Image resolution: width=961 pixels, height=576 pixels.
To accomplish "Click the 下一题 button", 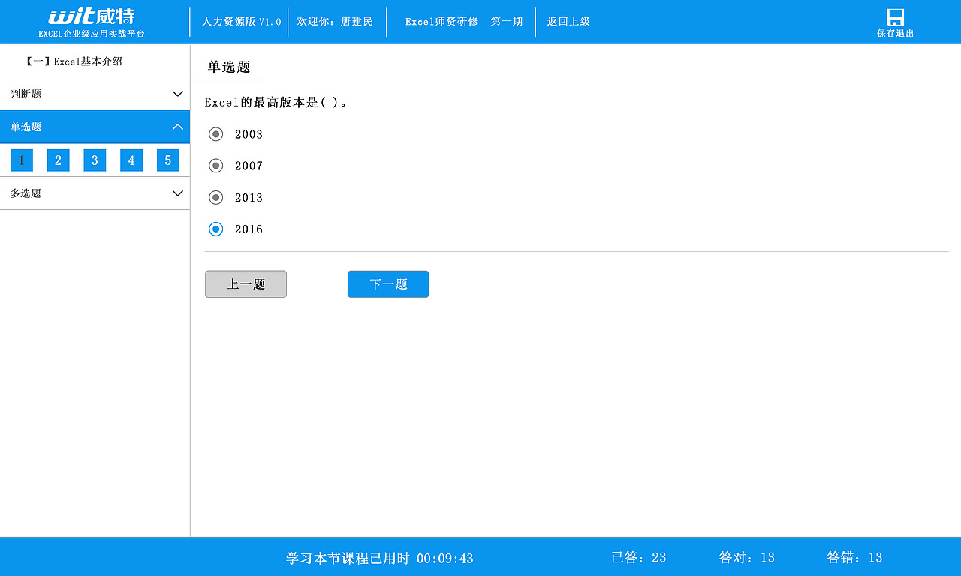I will tap(388, 283).
